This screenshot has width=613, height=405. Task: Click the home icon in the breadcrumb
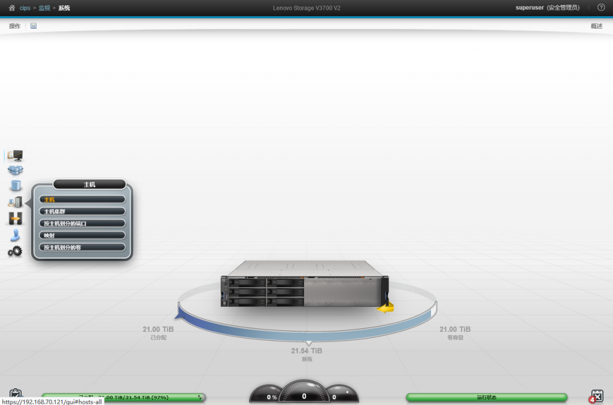[12, 8]
